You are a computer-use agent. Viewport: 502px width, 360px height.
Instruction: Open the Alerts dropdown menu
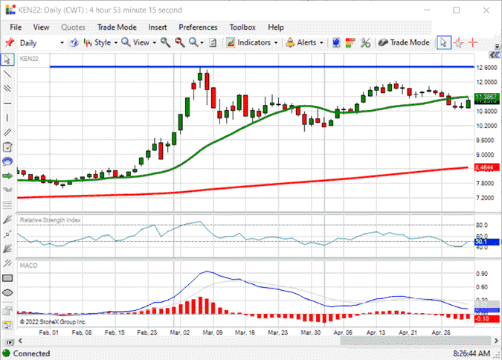coord(304,42)
